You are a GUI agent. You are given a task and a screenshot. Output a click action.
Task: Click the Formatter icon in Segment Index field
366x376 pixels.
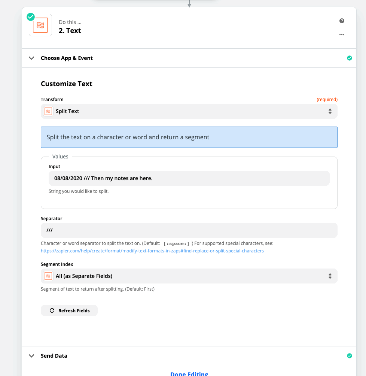pos(48,276)
